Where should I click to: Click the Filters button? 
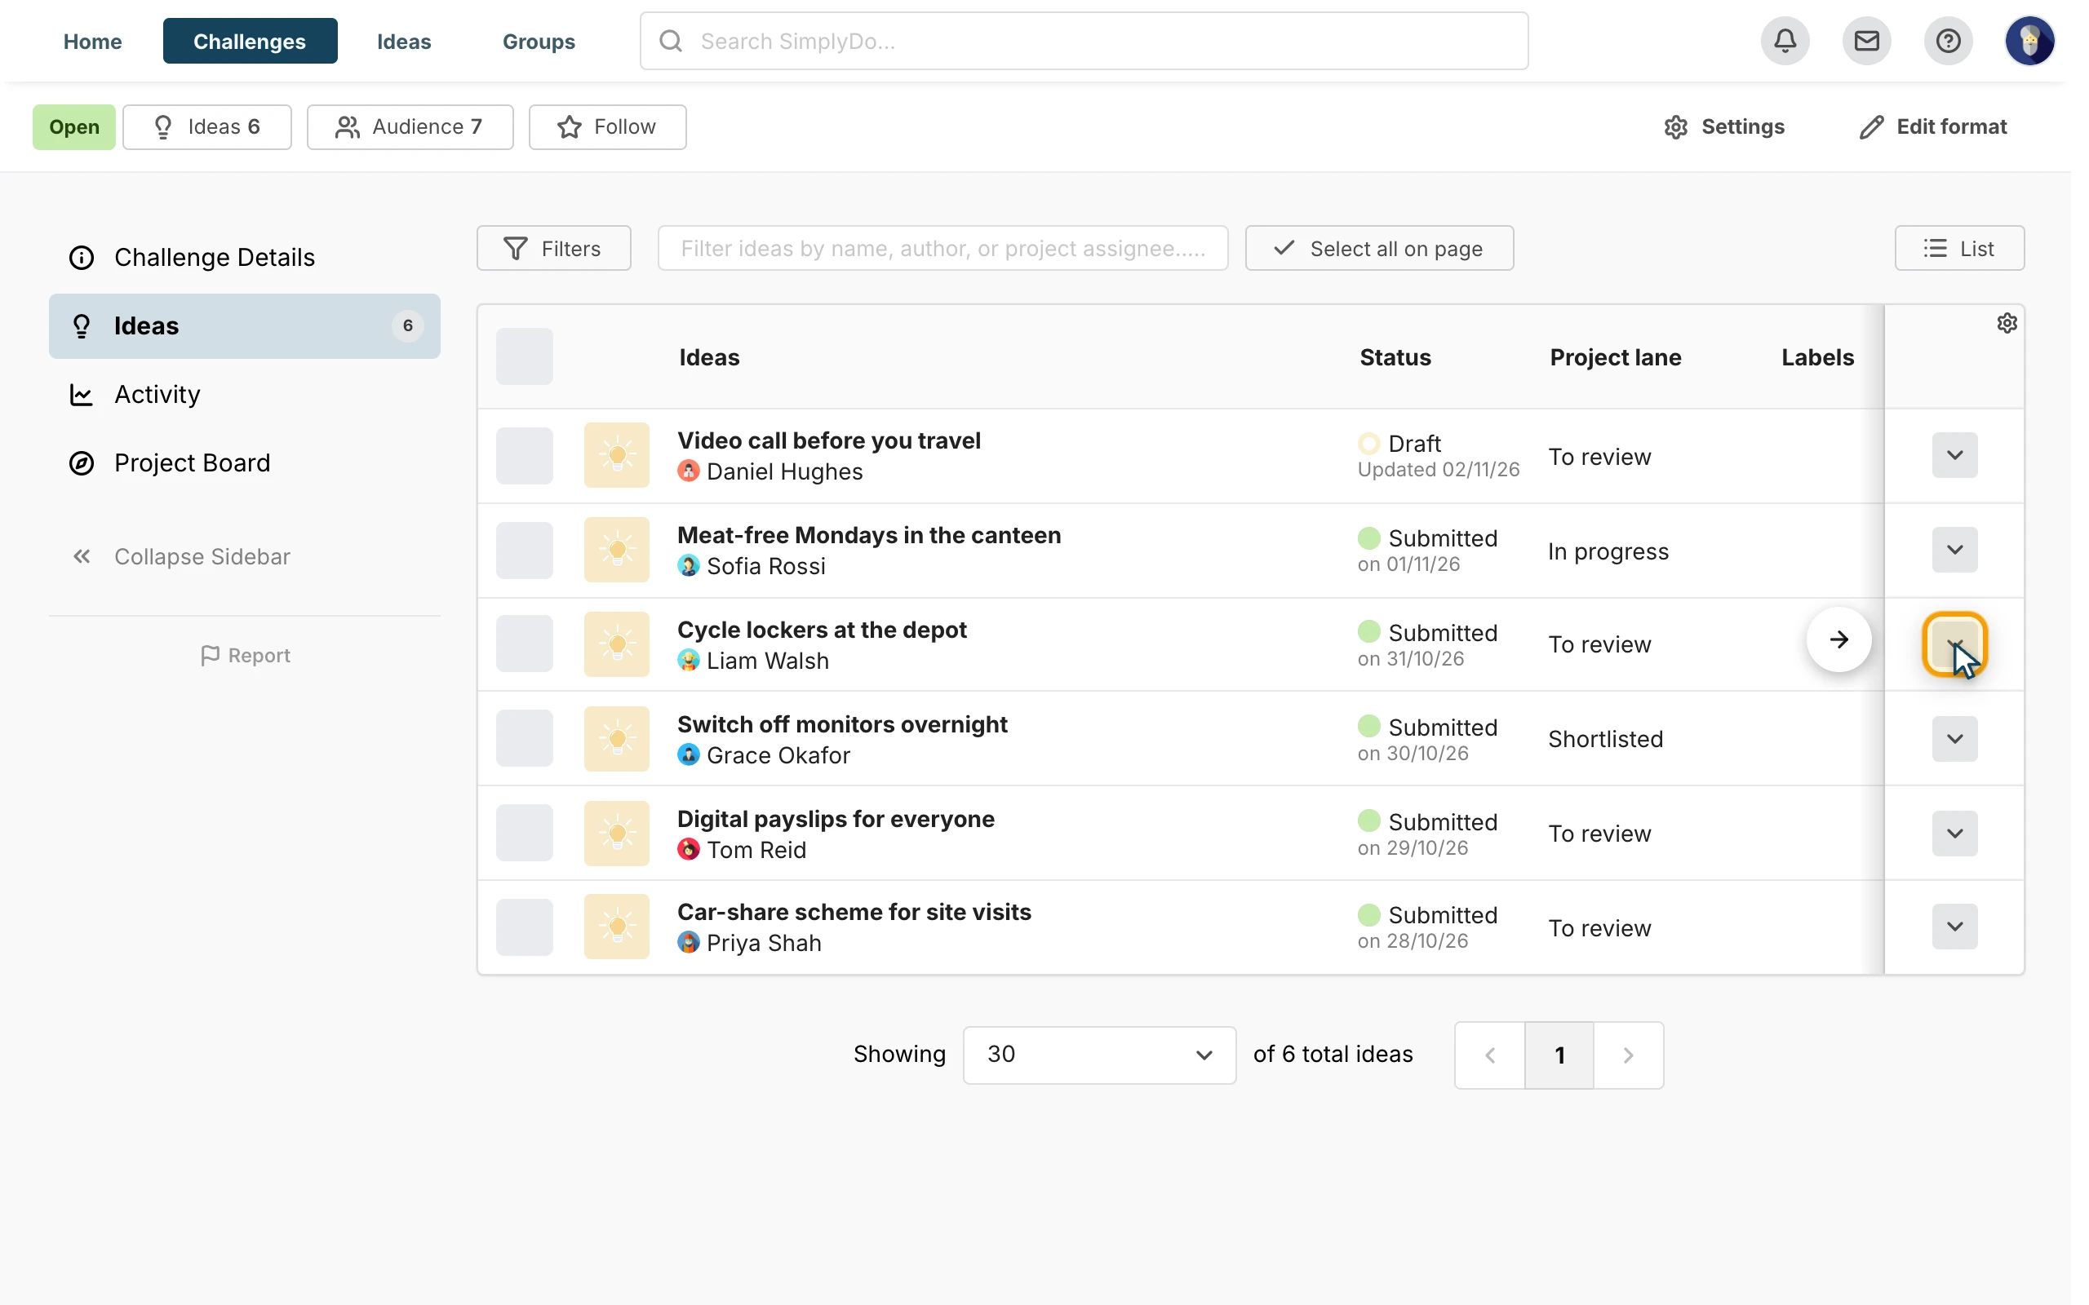point(553,249)
